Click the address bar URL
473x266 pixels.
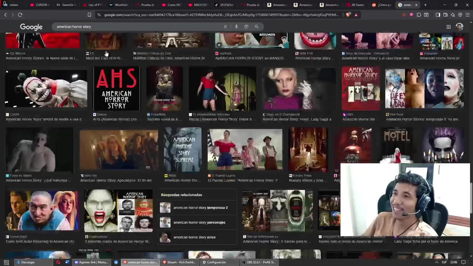point(221,15)
